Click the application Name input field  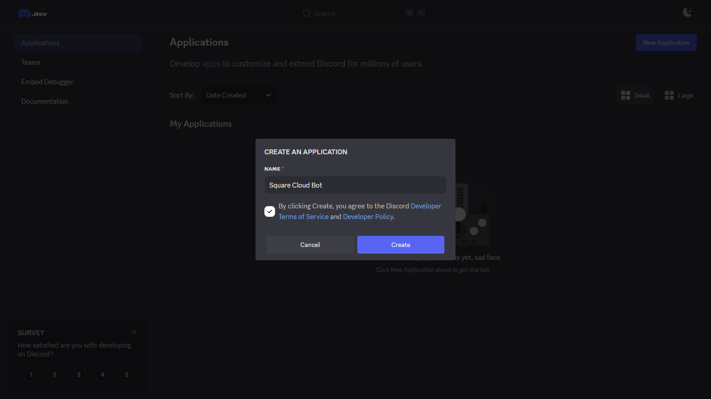355,185
